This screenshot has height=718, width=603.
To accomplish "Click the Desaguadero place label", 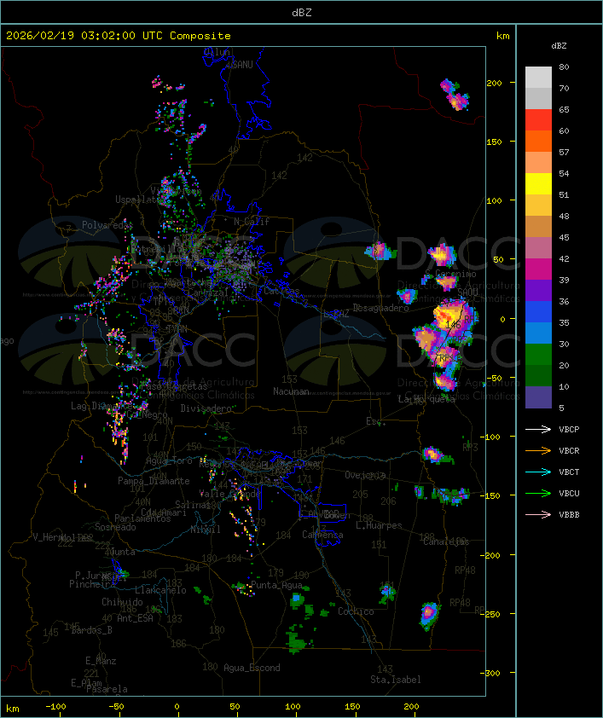I will click(380, 308).
